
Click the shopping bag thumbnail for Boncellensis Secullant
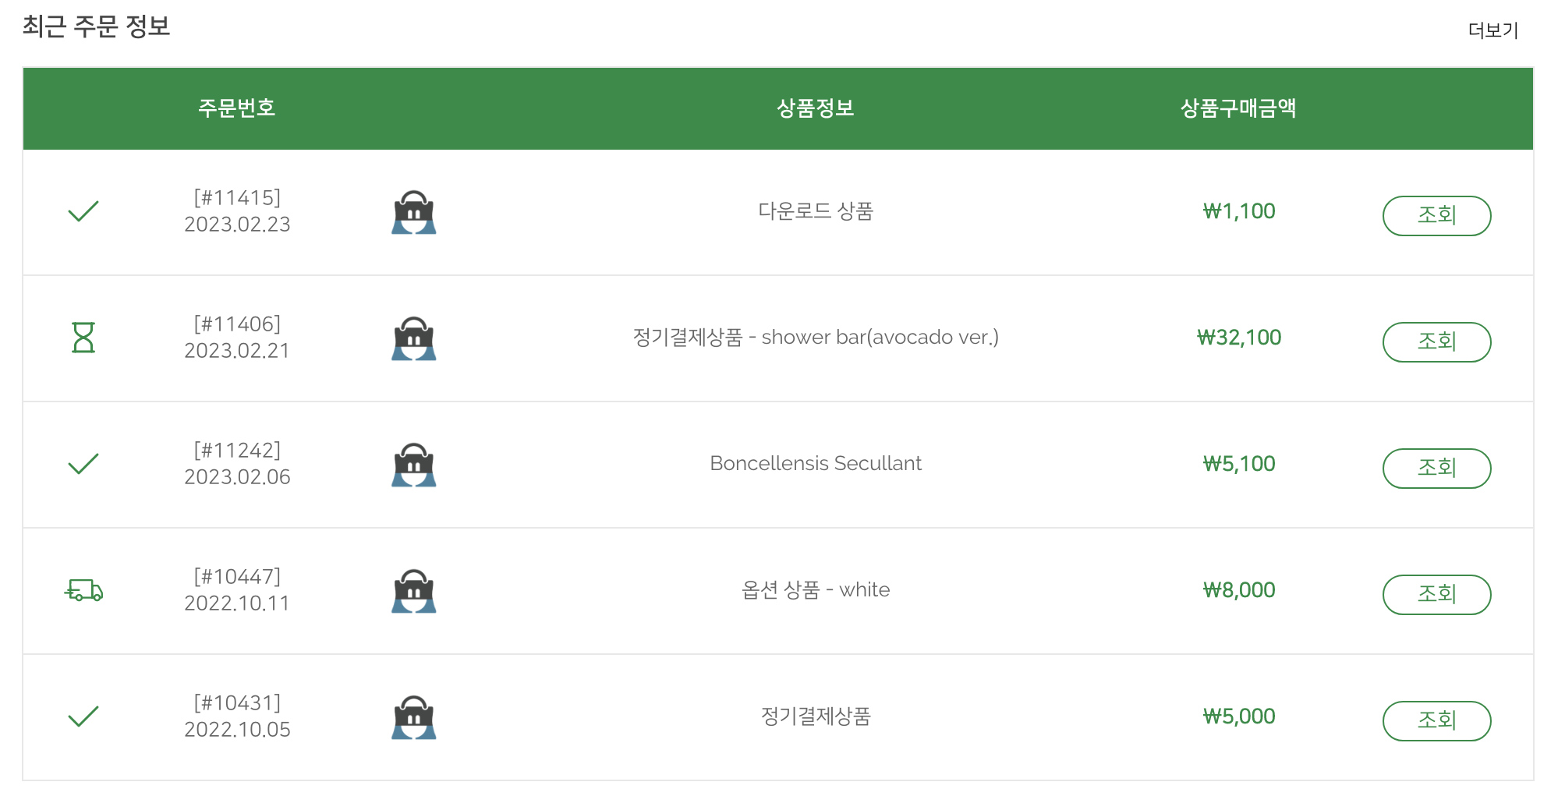(414, 465)
